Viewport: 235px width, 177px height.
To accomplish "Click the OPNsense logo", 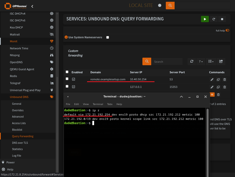I will pos(16,6).
